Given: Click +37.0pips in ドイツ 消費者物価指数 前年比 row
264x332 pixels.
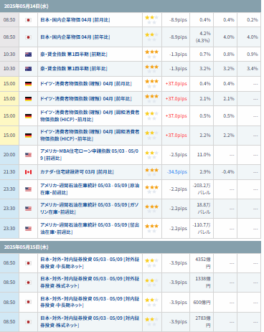Looking at the screenshot, I should point(176,99).
